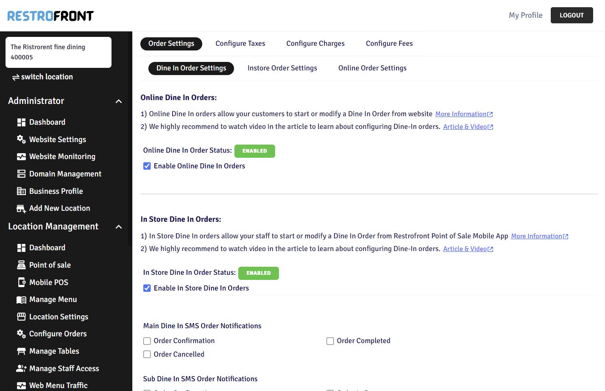The height and width of the screenshot is (391, 605).
Task: Click The Ristrorent fine dining location card
Action: point(59,52)
